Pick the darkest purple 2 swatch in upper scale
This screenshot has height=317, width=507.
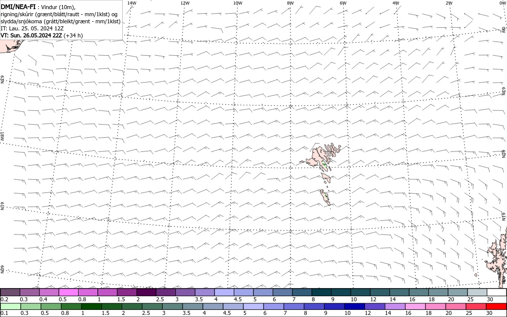click(x=146, y=292)
